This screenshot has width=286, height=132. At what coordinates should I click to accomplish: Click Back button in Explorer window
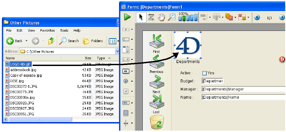(15, 41)
